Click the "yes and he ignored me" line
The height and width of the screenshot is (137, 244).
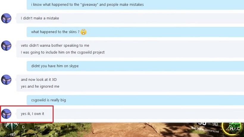[40, 86]
